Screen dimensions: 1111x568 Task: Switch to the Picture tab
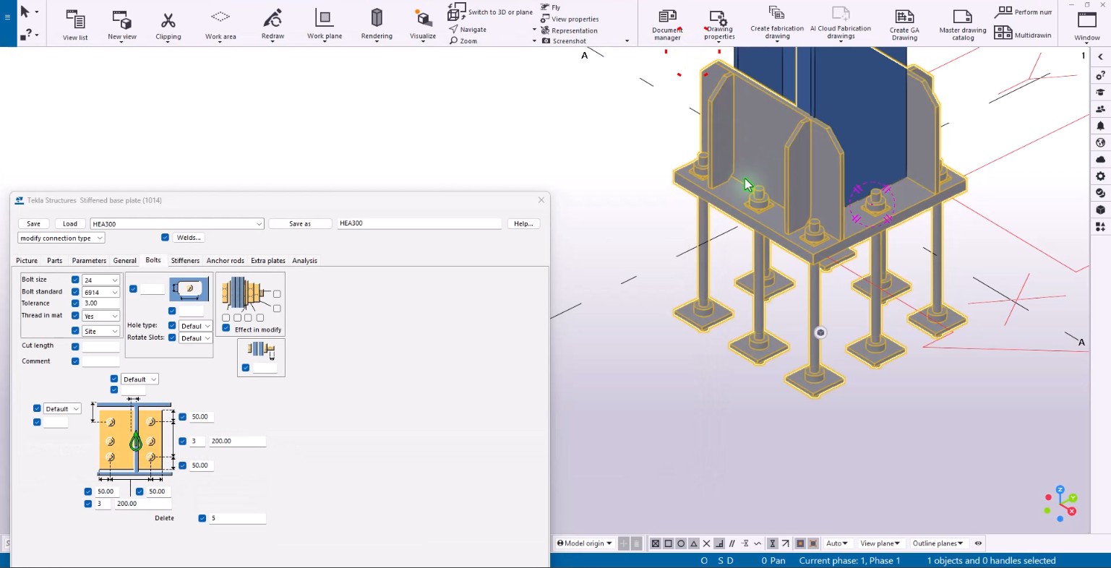pyautogui.click(x=27, y=261)
